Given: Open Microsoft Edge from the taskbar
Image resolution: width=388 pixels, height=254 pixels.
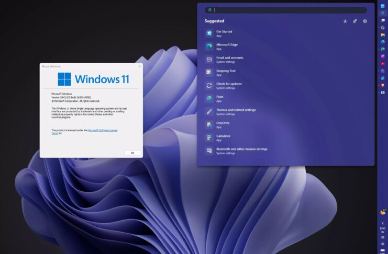Looking at the screenshot, I should pos(383,42).
